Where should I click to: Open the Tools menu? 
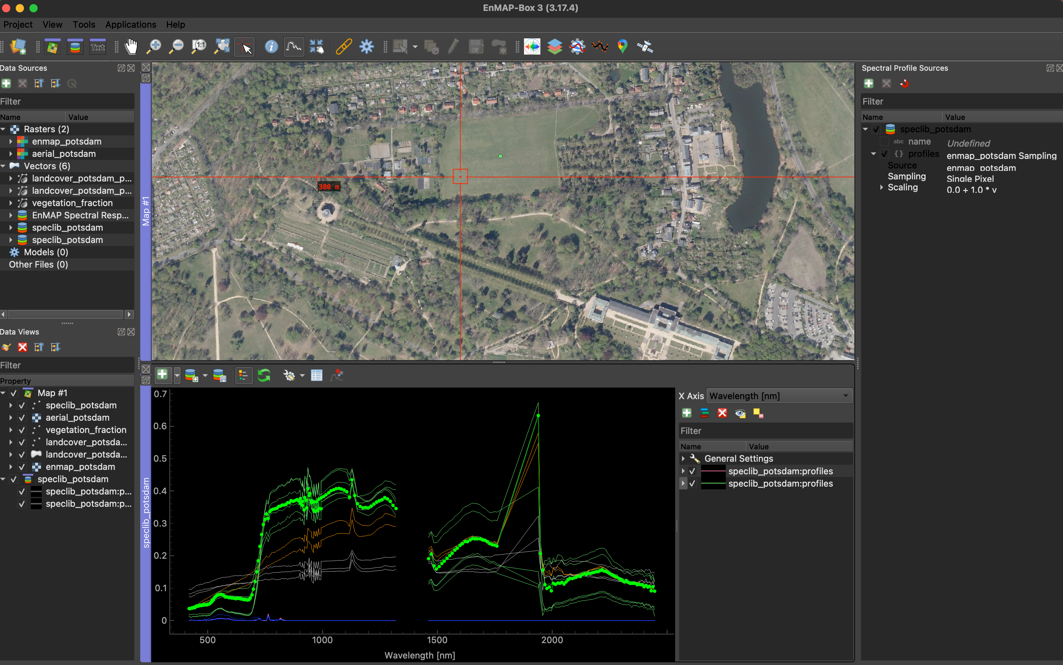coord(84,25)
